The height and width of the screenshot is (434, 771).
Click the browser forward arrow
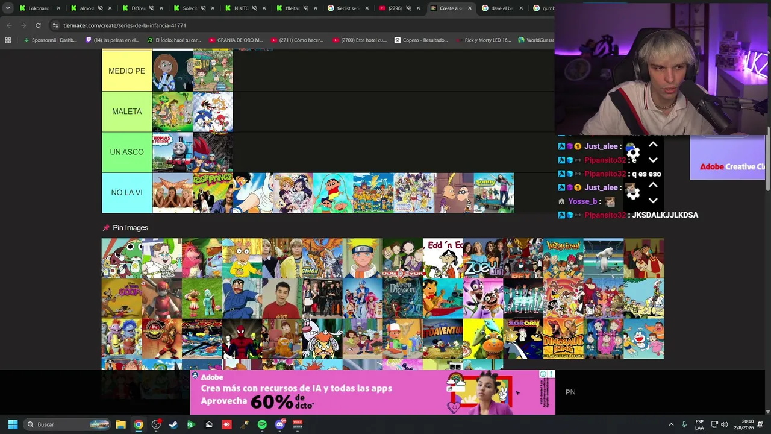23,25
